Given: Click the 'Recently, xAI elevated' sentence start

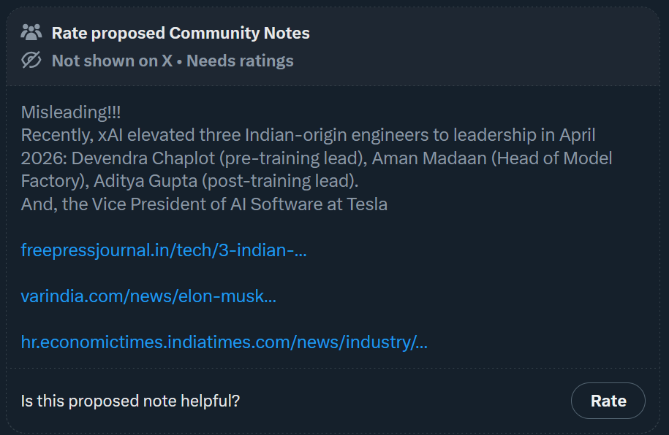Looking at the screenshot, I should coord(109,136).
